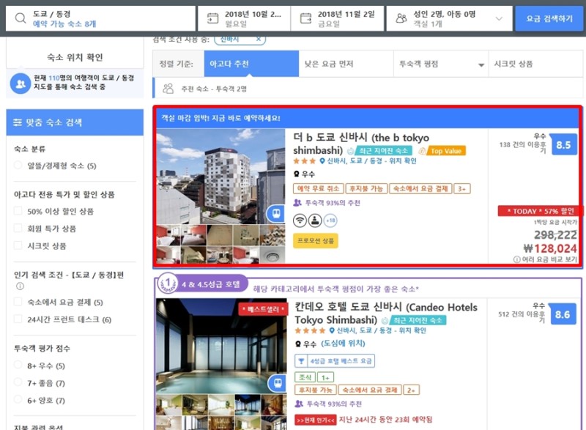
Task: Open the 투숙객 평점 sort dropdown
Action: click(441, 64)
